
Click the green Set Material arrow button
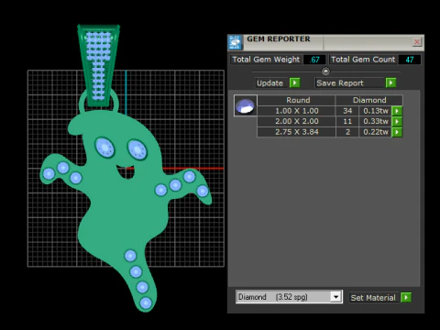click(406, 297)
